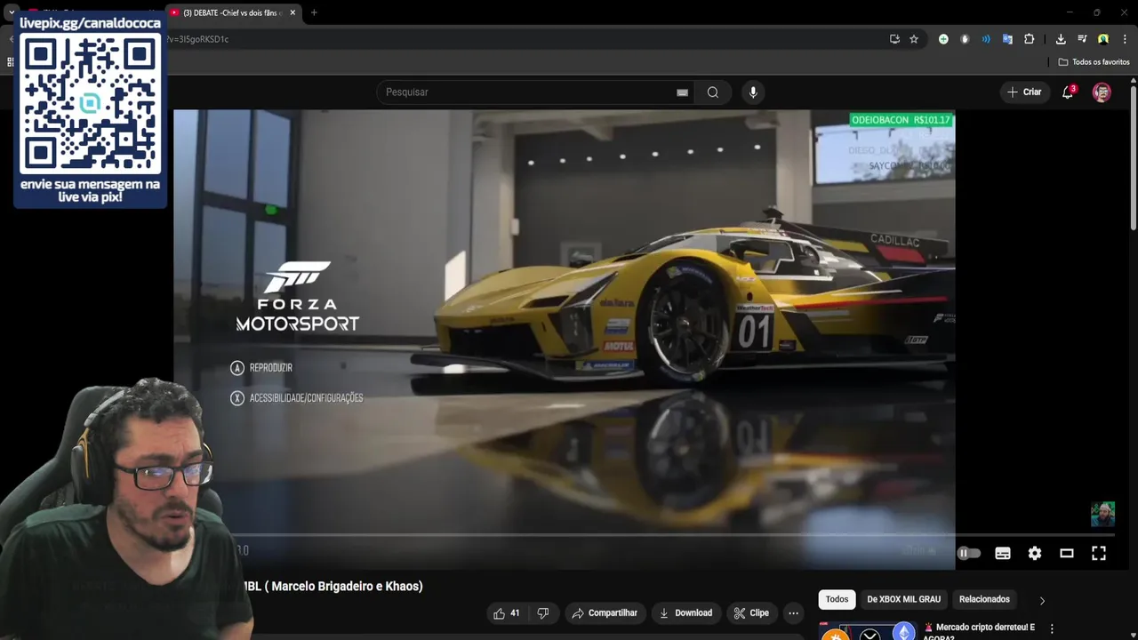
Task: Dislike the video
Action: [x=542, y=613]
